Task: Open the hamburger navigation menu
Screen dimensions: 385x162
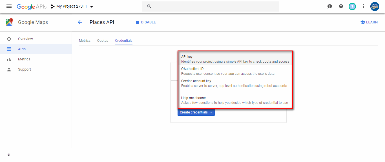Action: click(x=9, y=6)
